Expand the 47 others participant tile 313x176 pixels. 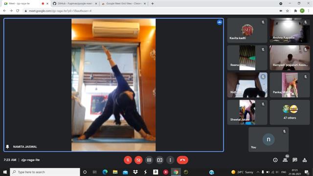point(290,112)
